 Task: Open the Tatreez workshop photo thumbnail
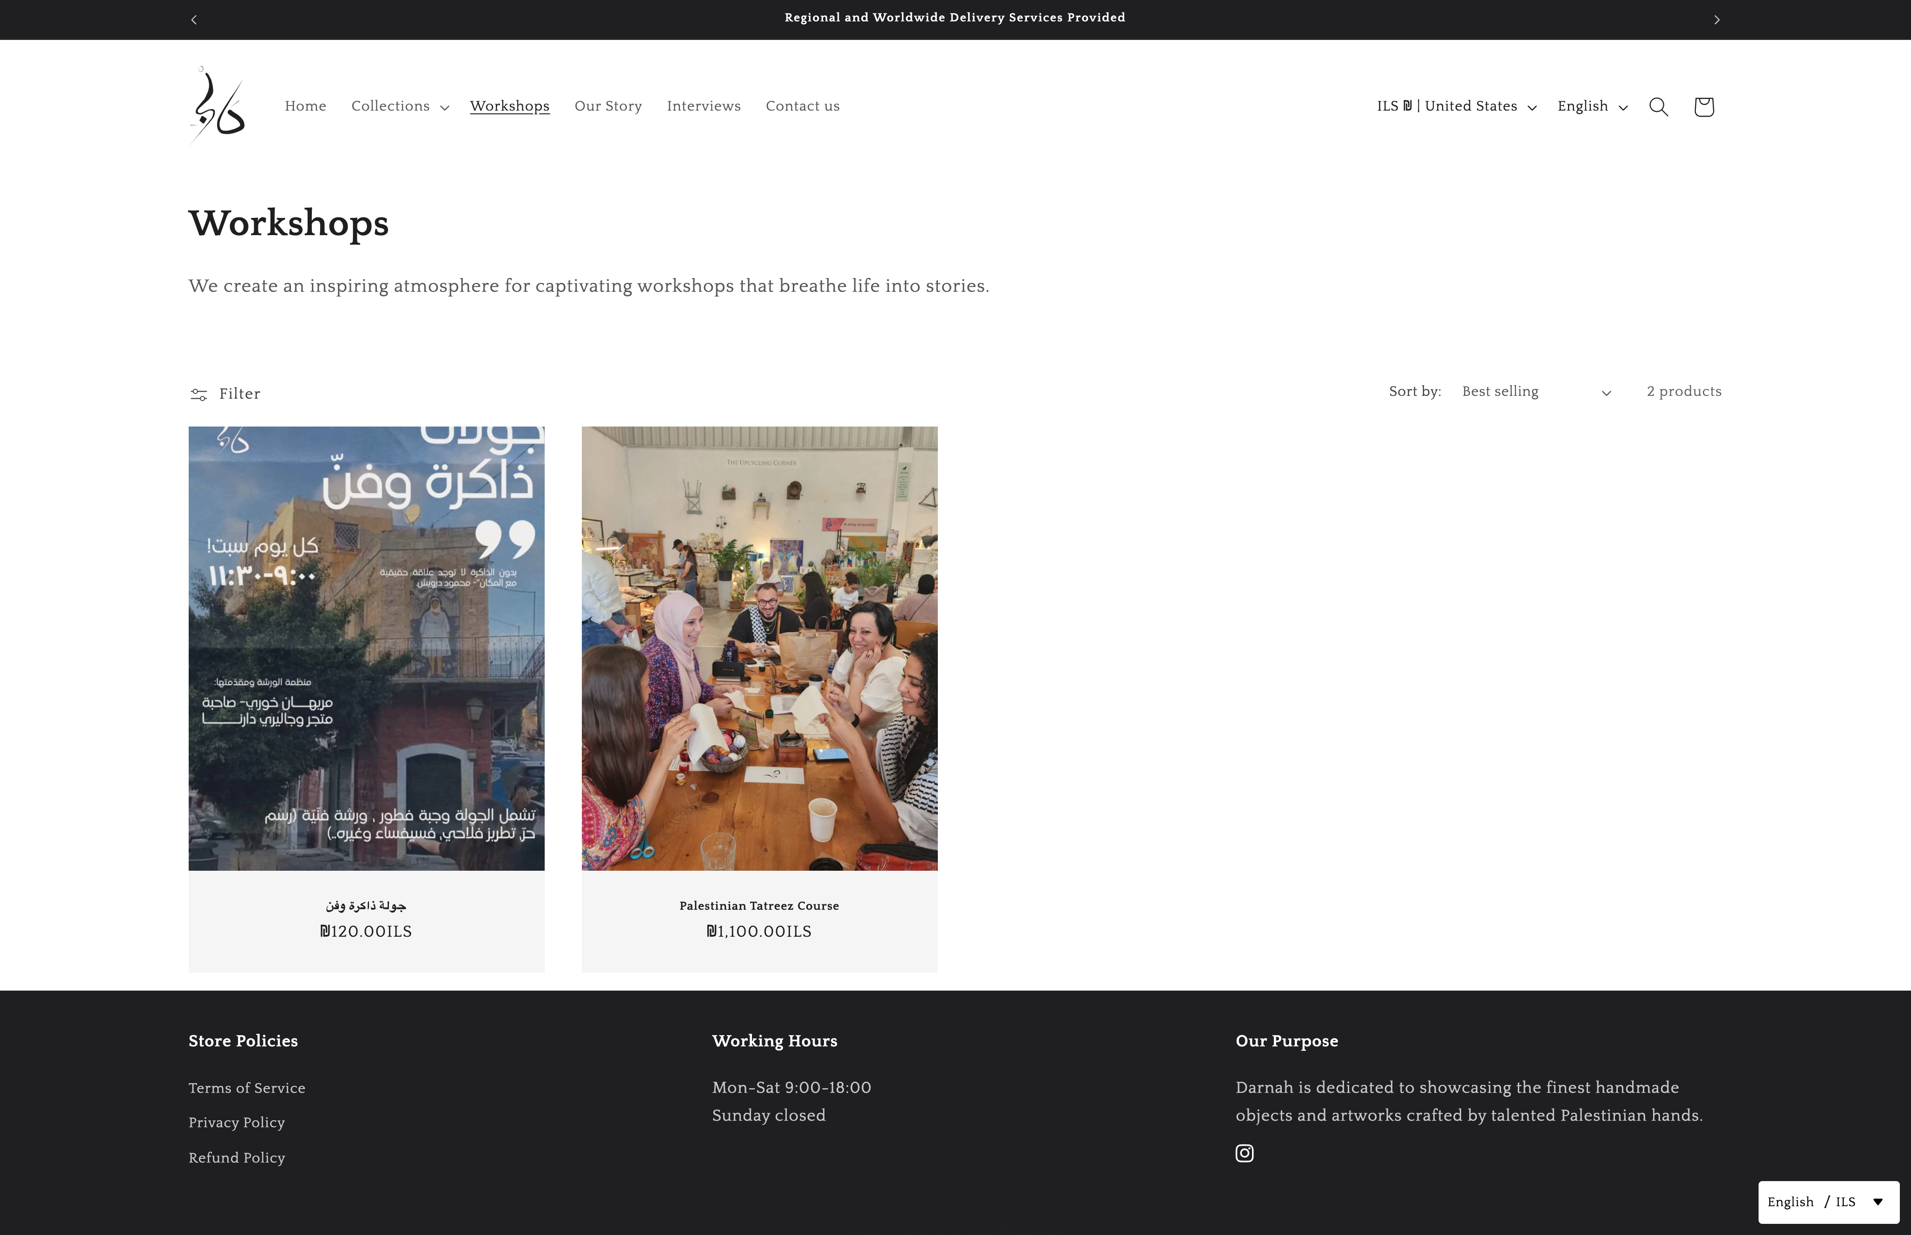click(x=758, y=648)
